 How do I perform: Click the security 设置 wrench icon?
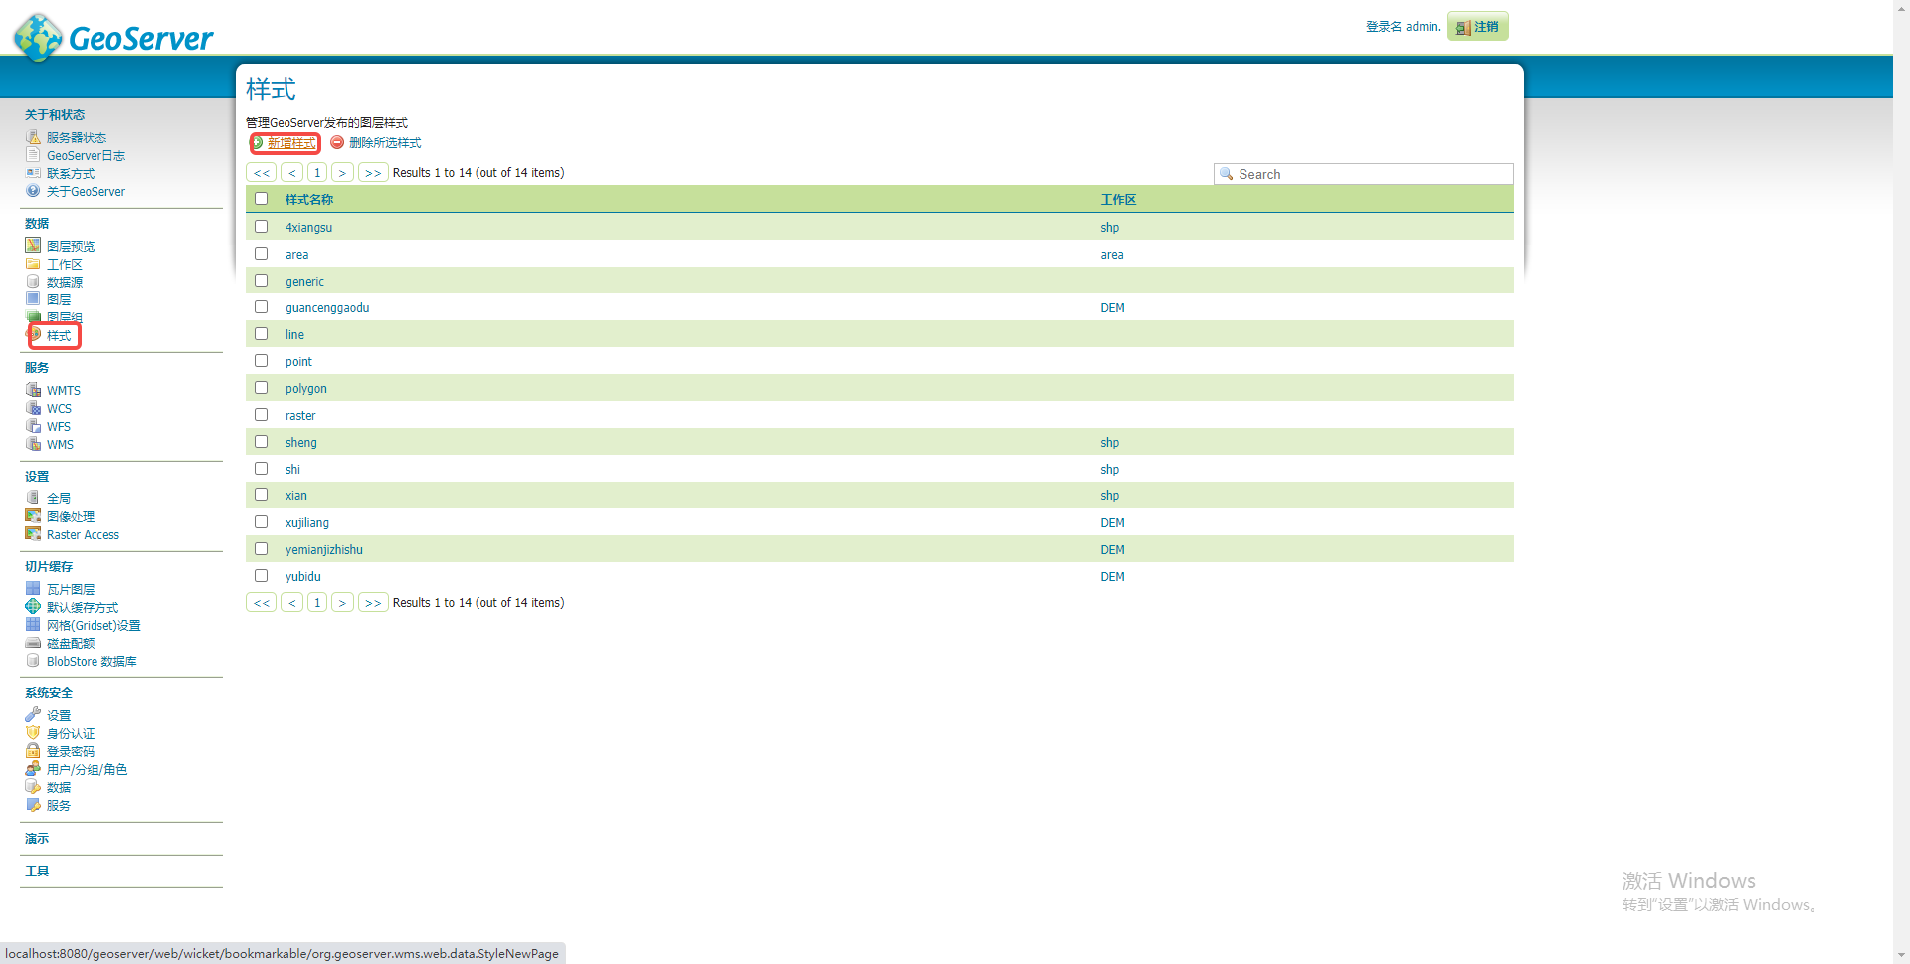[x=33, y=715]
